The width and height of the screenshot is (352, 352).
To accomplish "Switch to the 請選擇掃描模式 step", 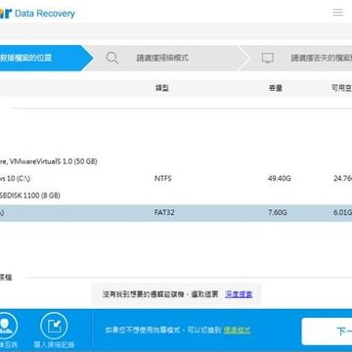I will coord(162,58).
